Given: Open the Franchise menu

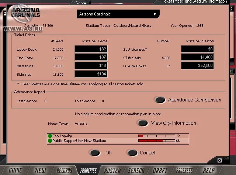Looking at the screenshot, I should (88, 170).
